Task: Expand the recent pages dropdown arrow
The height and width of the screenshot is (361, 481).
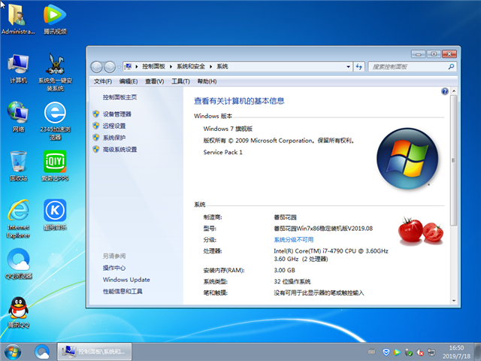Action: (x=119, y=67)
